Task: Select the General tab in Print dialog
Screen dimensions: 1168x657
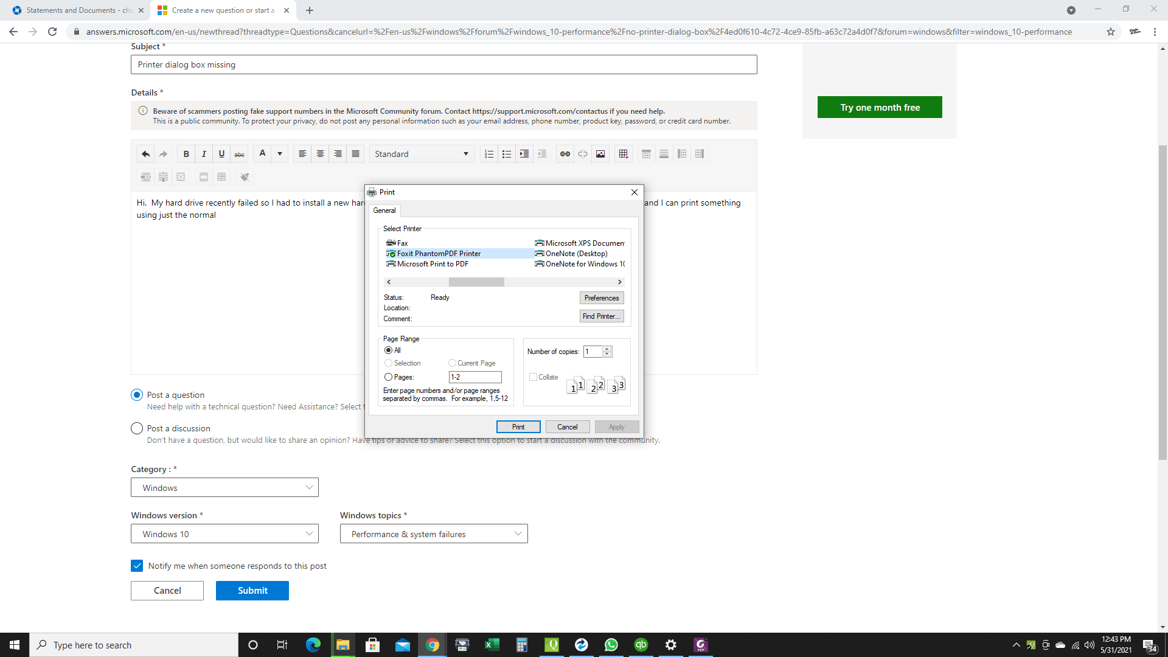Action: coord(384,210)
